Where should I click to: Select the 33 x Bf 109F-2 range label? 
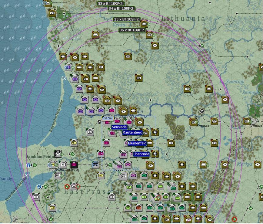tap(110, 4)
